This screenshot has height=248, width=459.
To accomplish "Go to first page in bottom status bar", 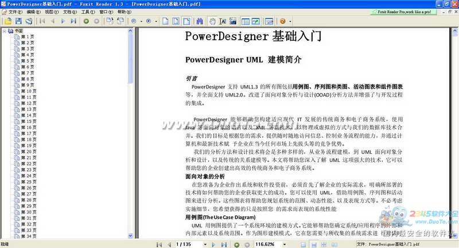I will click(160, 245).
